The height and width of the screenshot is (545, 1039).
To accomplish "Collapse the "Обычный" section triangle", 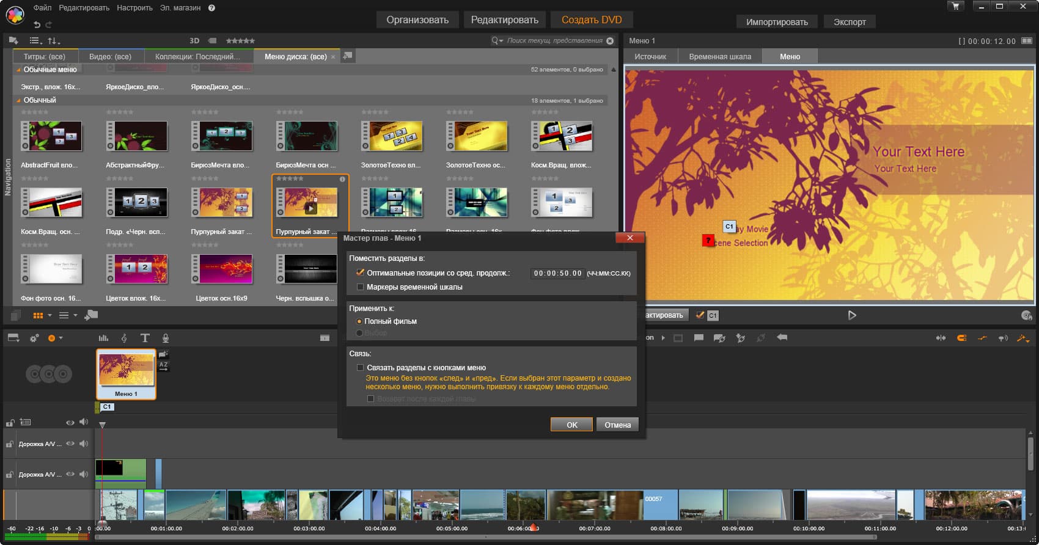I will [x=18, y=100].
